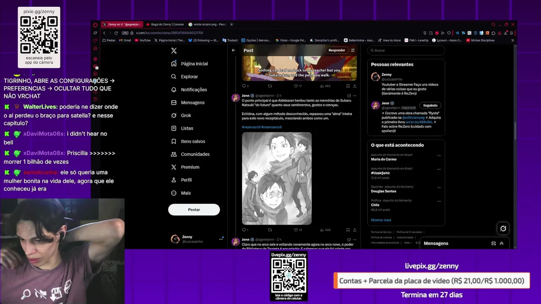
Task: Switch to emilia re:zero png tab
Action: (207, 24)
